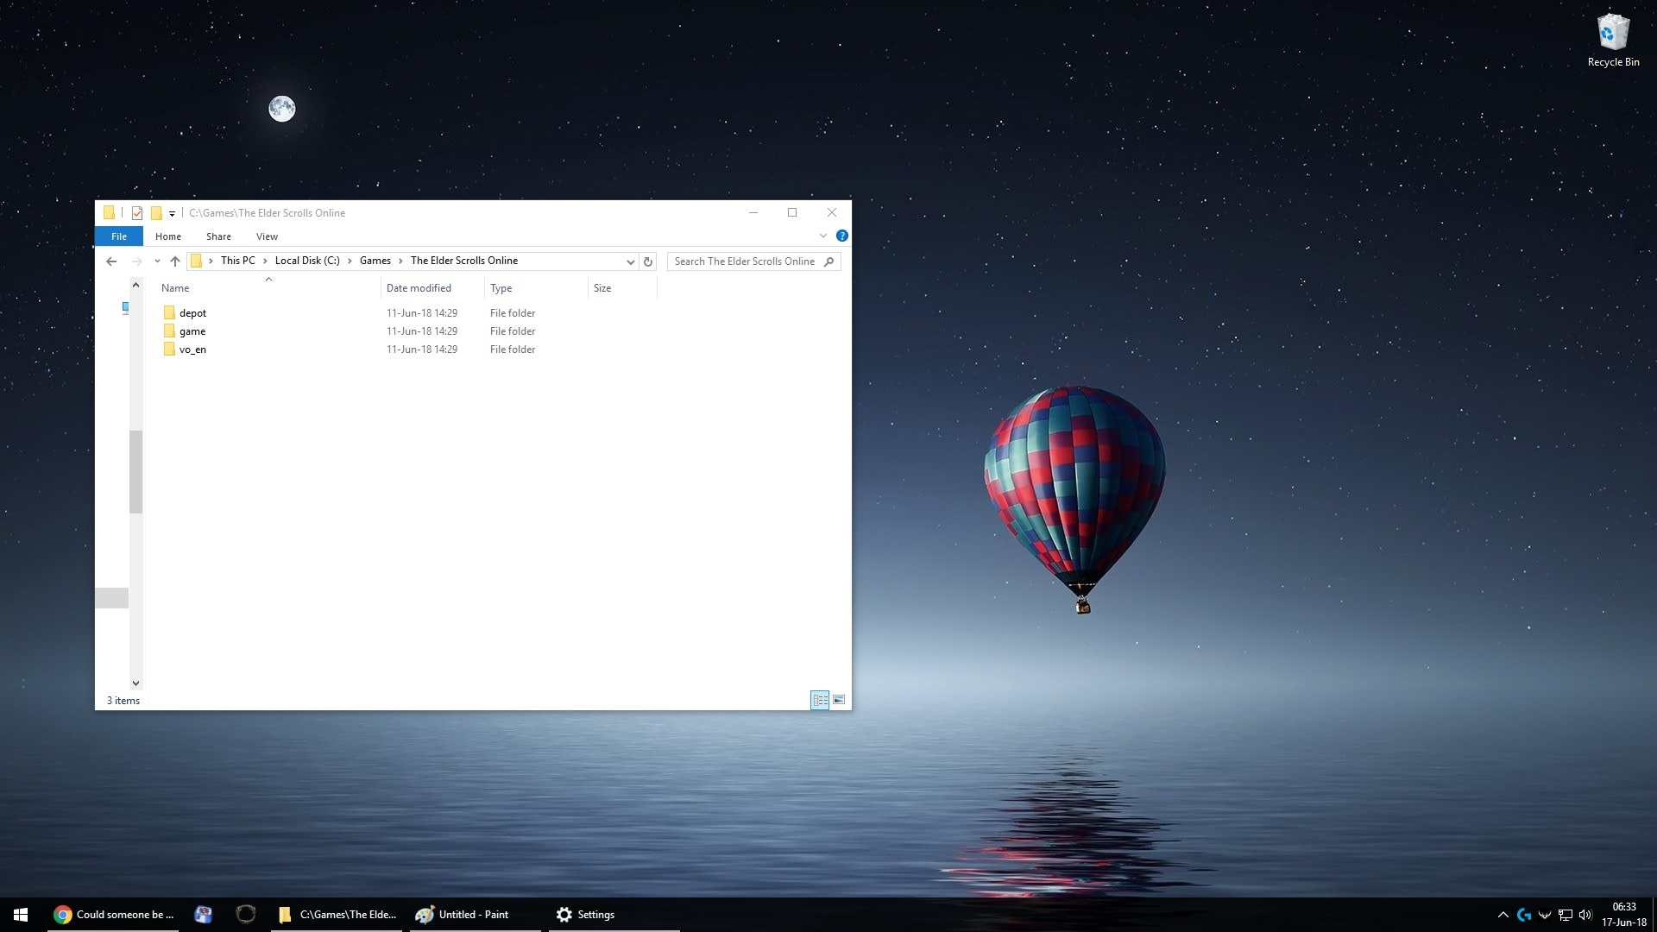Open recent locations dropdown arrow
This screenshot has width=1657, height=932.
pos(157,261)
